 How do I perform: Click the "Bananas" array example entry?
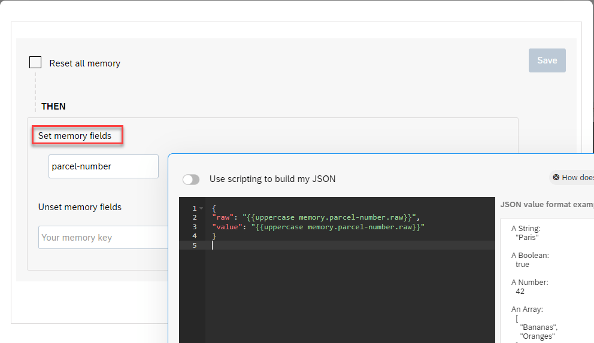point(538,327)
